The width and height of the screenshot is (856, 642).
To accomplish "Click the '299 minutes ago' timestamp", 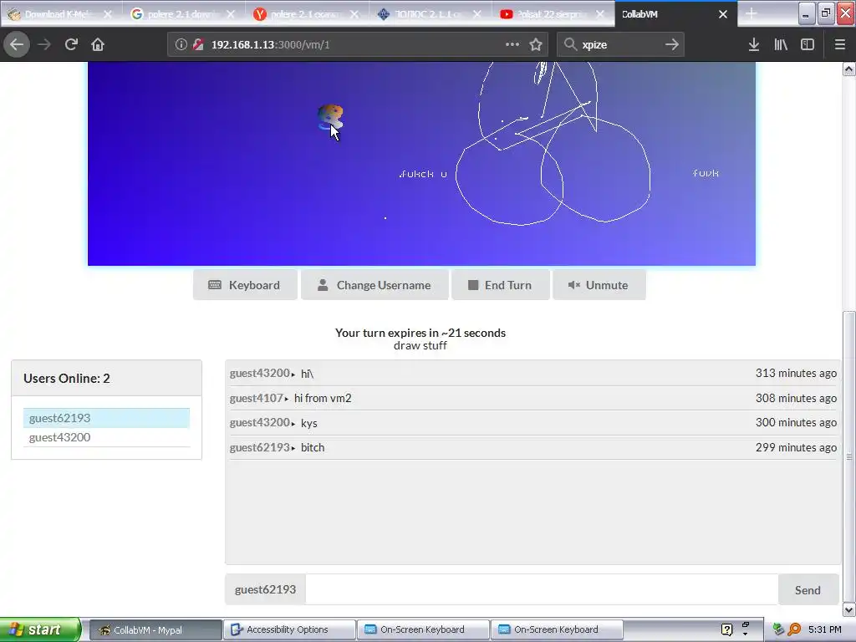I will coord(796,448).
